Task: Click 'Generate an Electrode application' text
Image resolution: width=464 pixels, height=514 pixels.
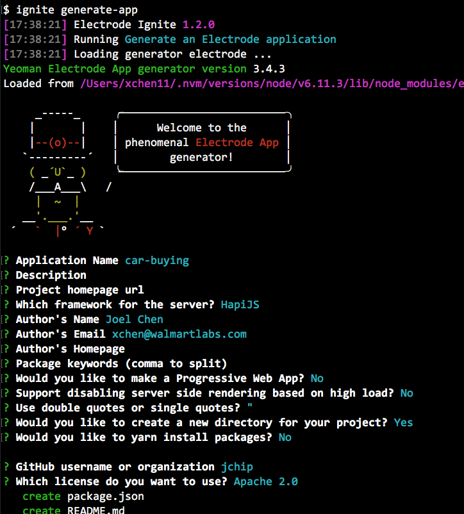Action: coord(230,39)
